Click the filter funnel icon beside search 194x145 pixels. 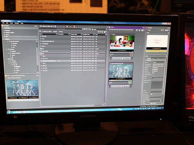89,29
